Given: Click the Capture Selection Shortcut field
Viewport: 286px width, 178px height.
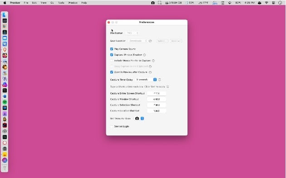Looking at the screenshot, I should tap(157, 105).
